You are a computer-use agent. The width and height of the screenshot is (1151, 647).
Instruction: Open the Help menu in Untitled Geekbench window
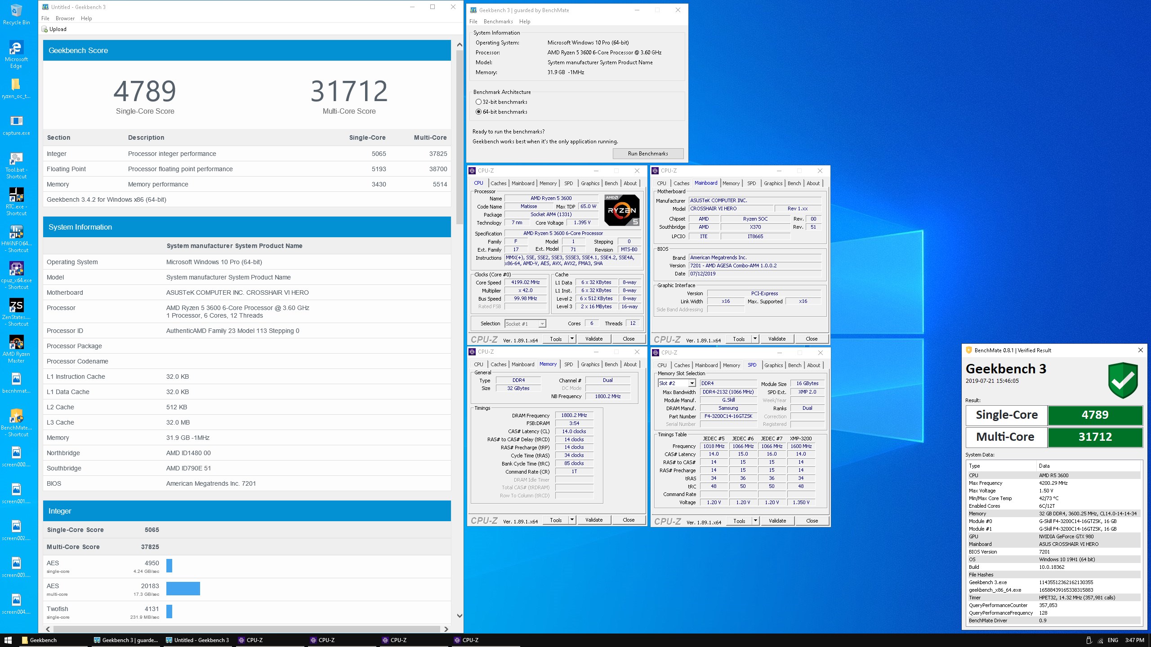[86, 18]
